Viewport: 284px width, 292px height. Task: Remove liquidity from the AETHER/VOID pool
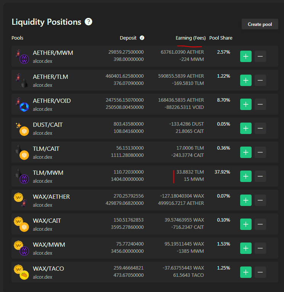coord(260,104)
